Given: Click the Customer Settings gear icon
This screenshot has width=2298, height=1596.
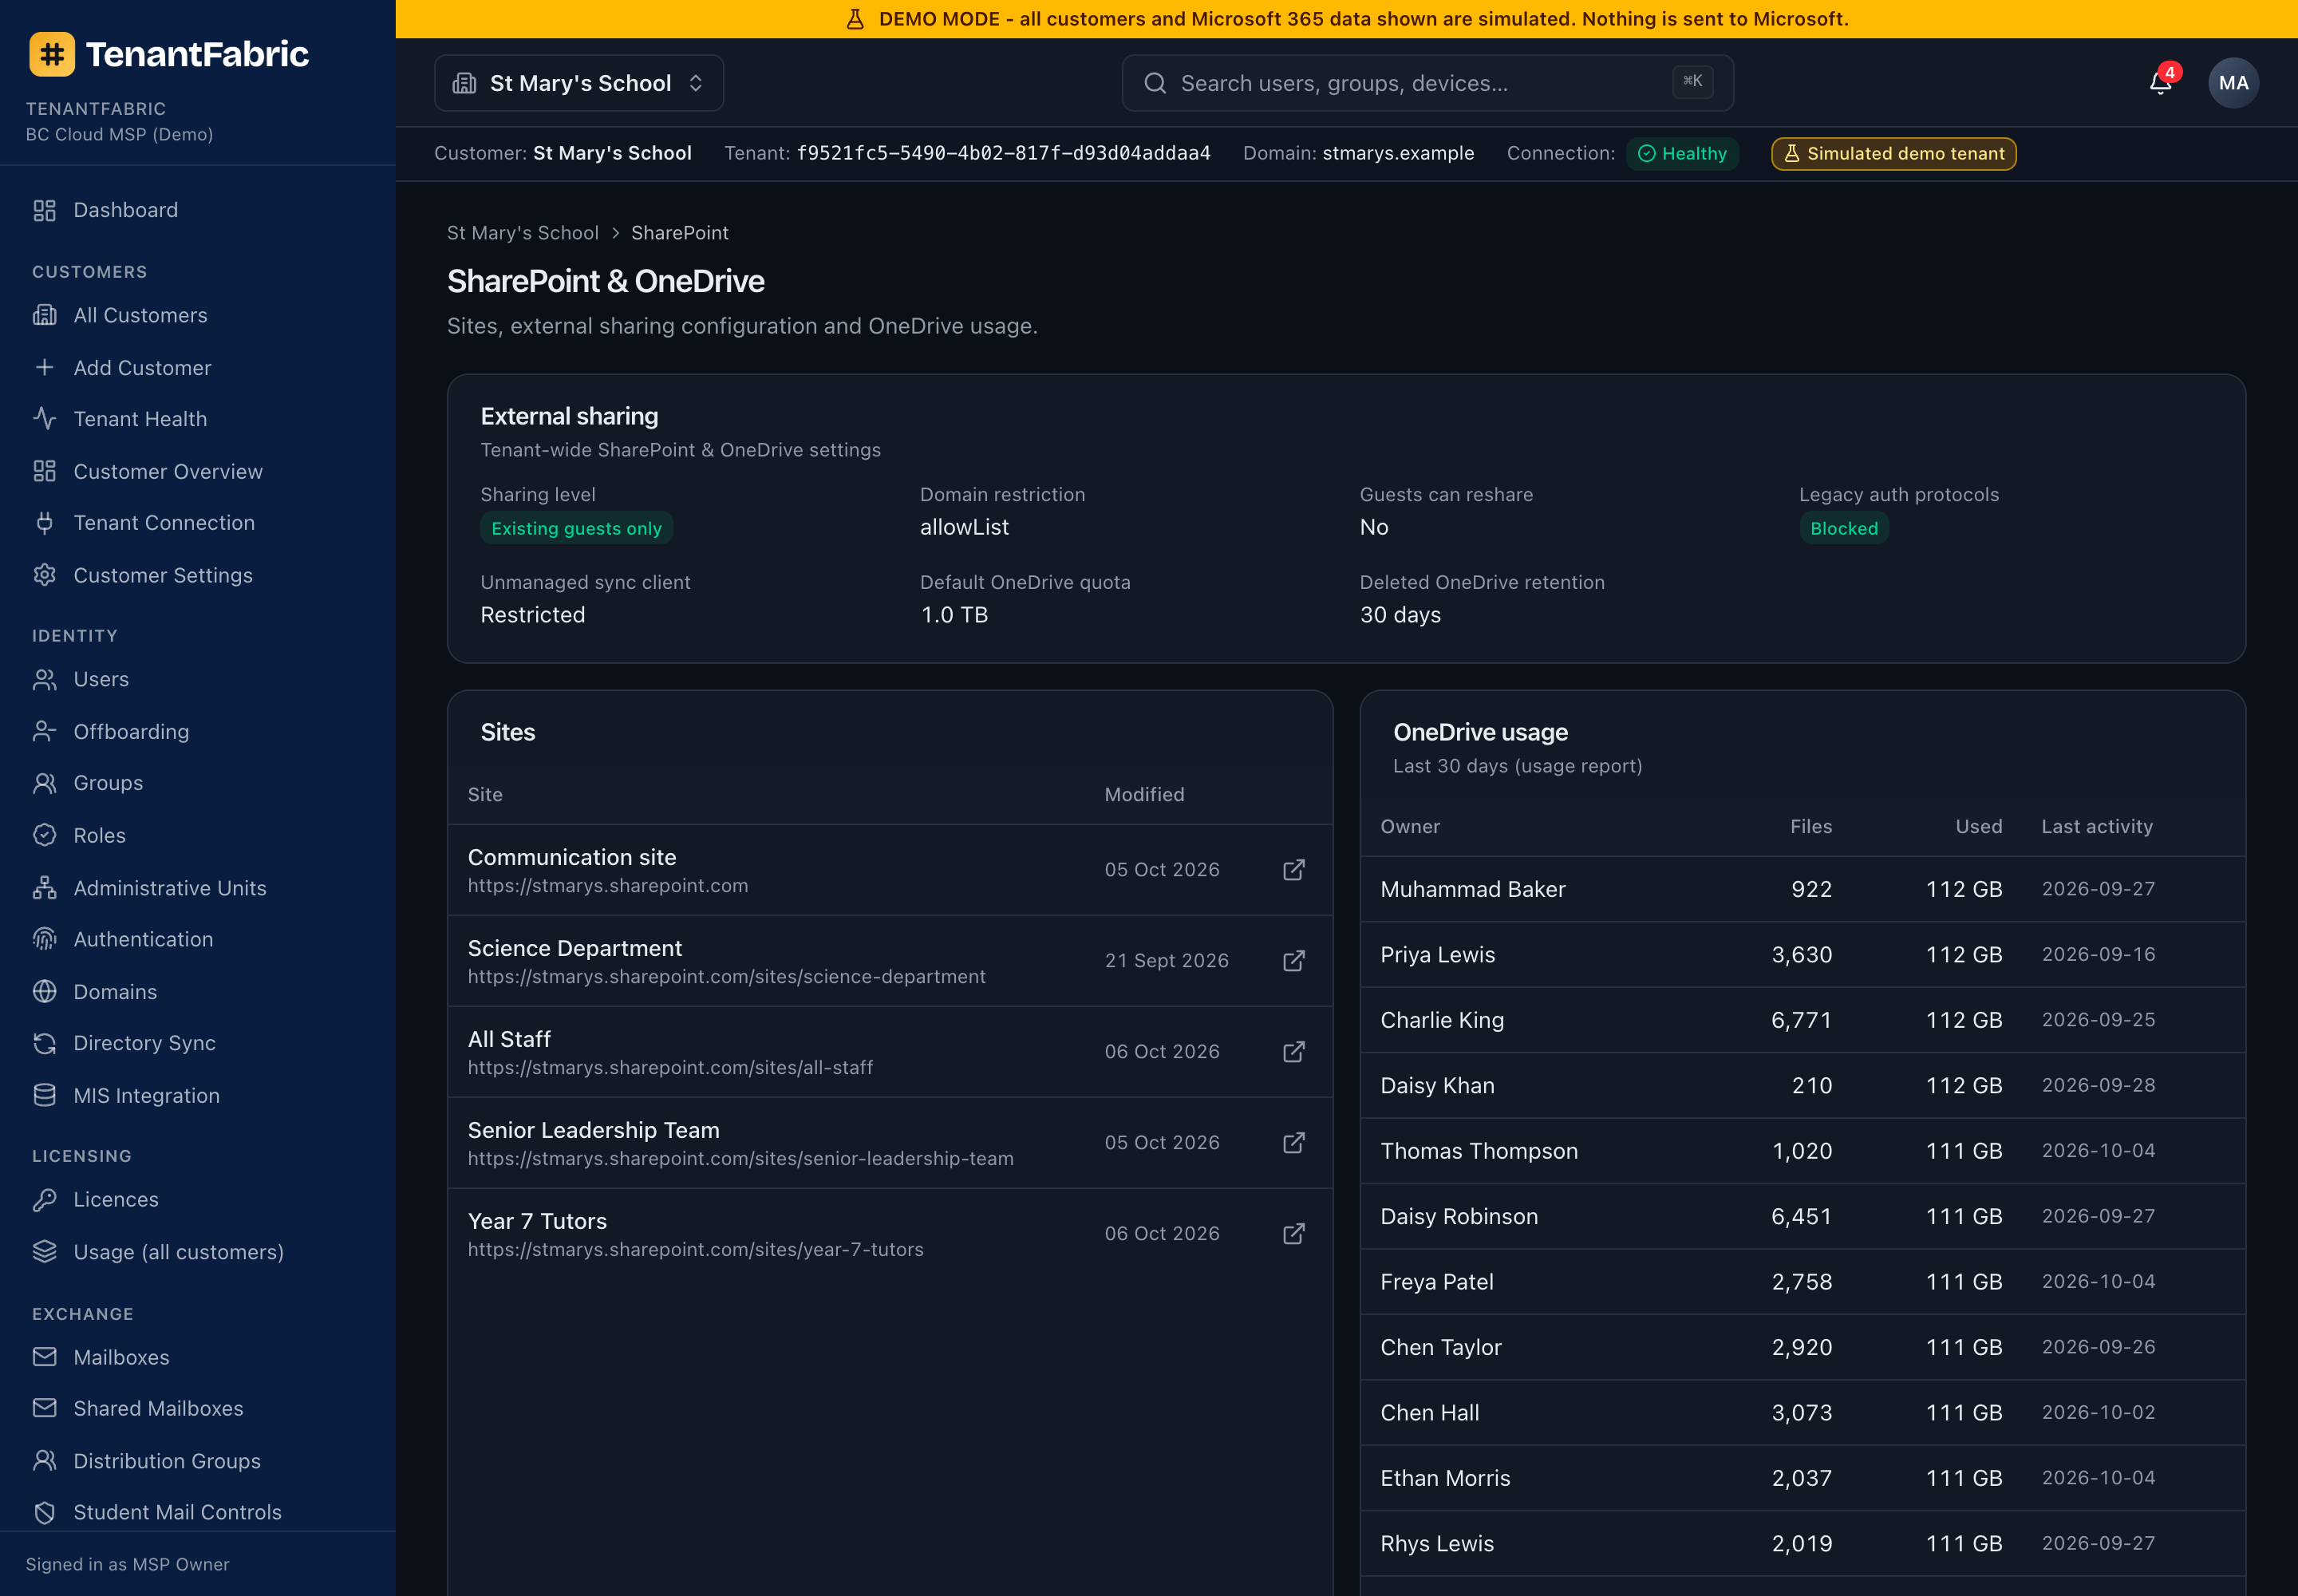Looking at the screenshot, I should [x=44, y=575].
